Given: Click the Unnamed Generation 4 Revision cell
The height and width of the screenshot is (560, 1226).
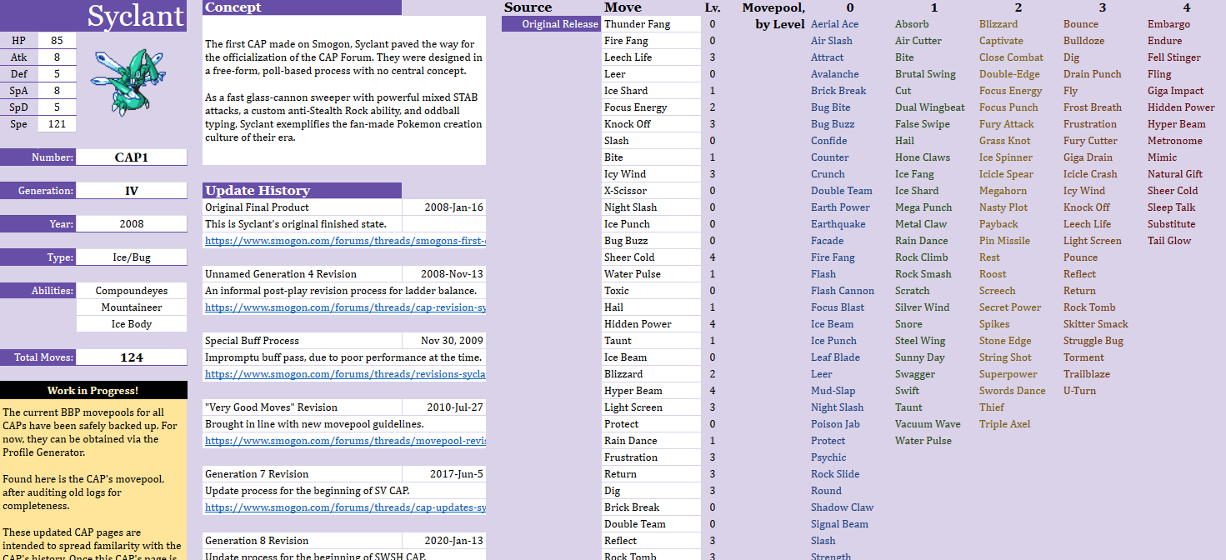Looking at the screenshot, I should click(x=303, y=274).
